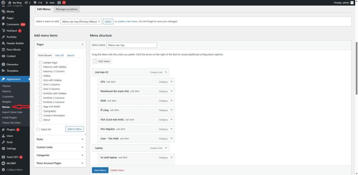The image size is (358, 175).
Task: Open the menu selection dropdown
Action: tap(81, 22)
